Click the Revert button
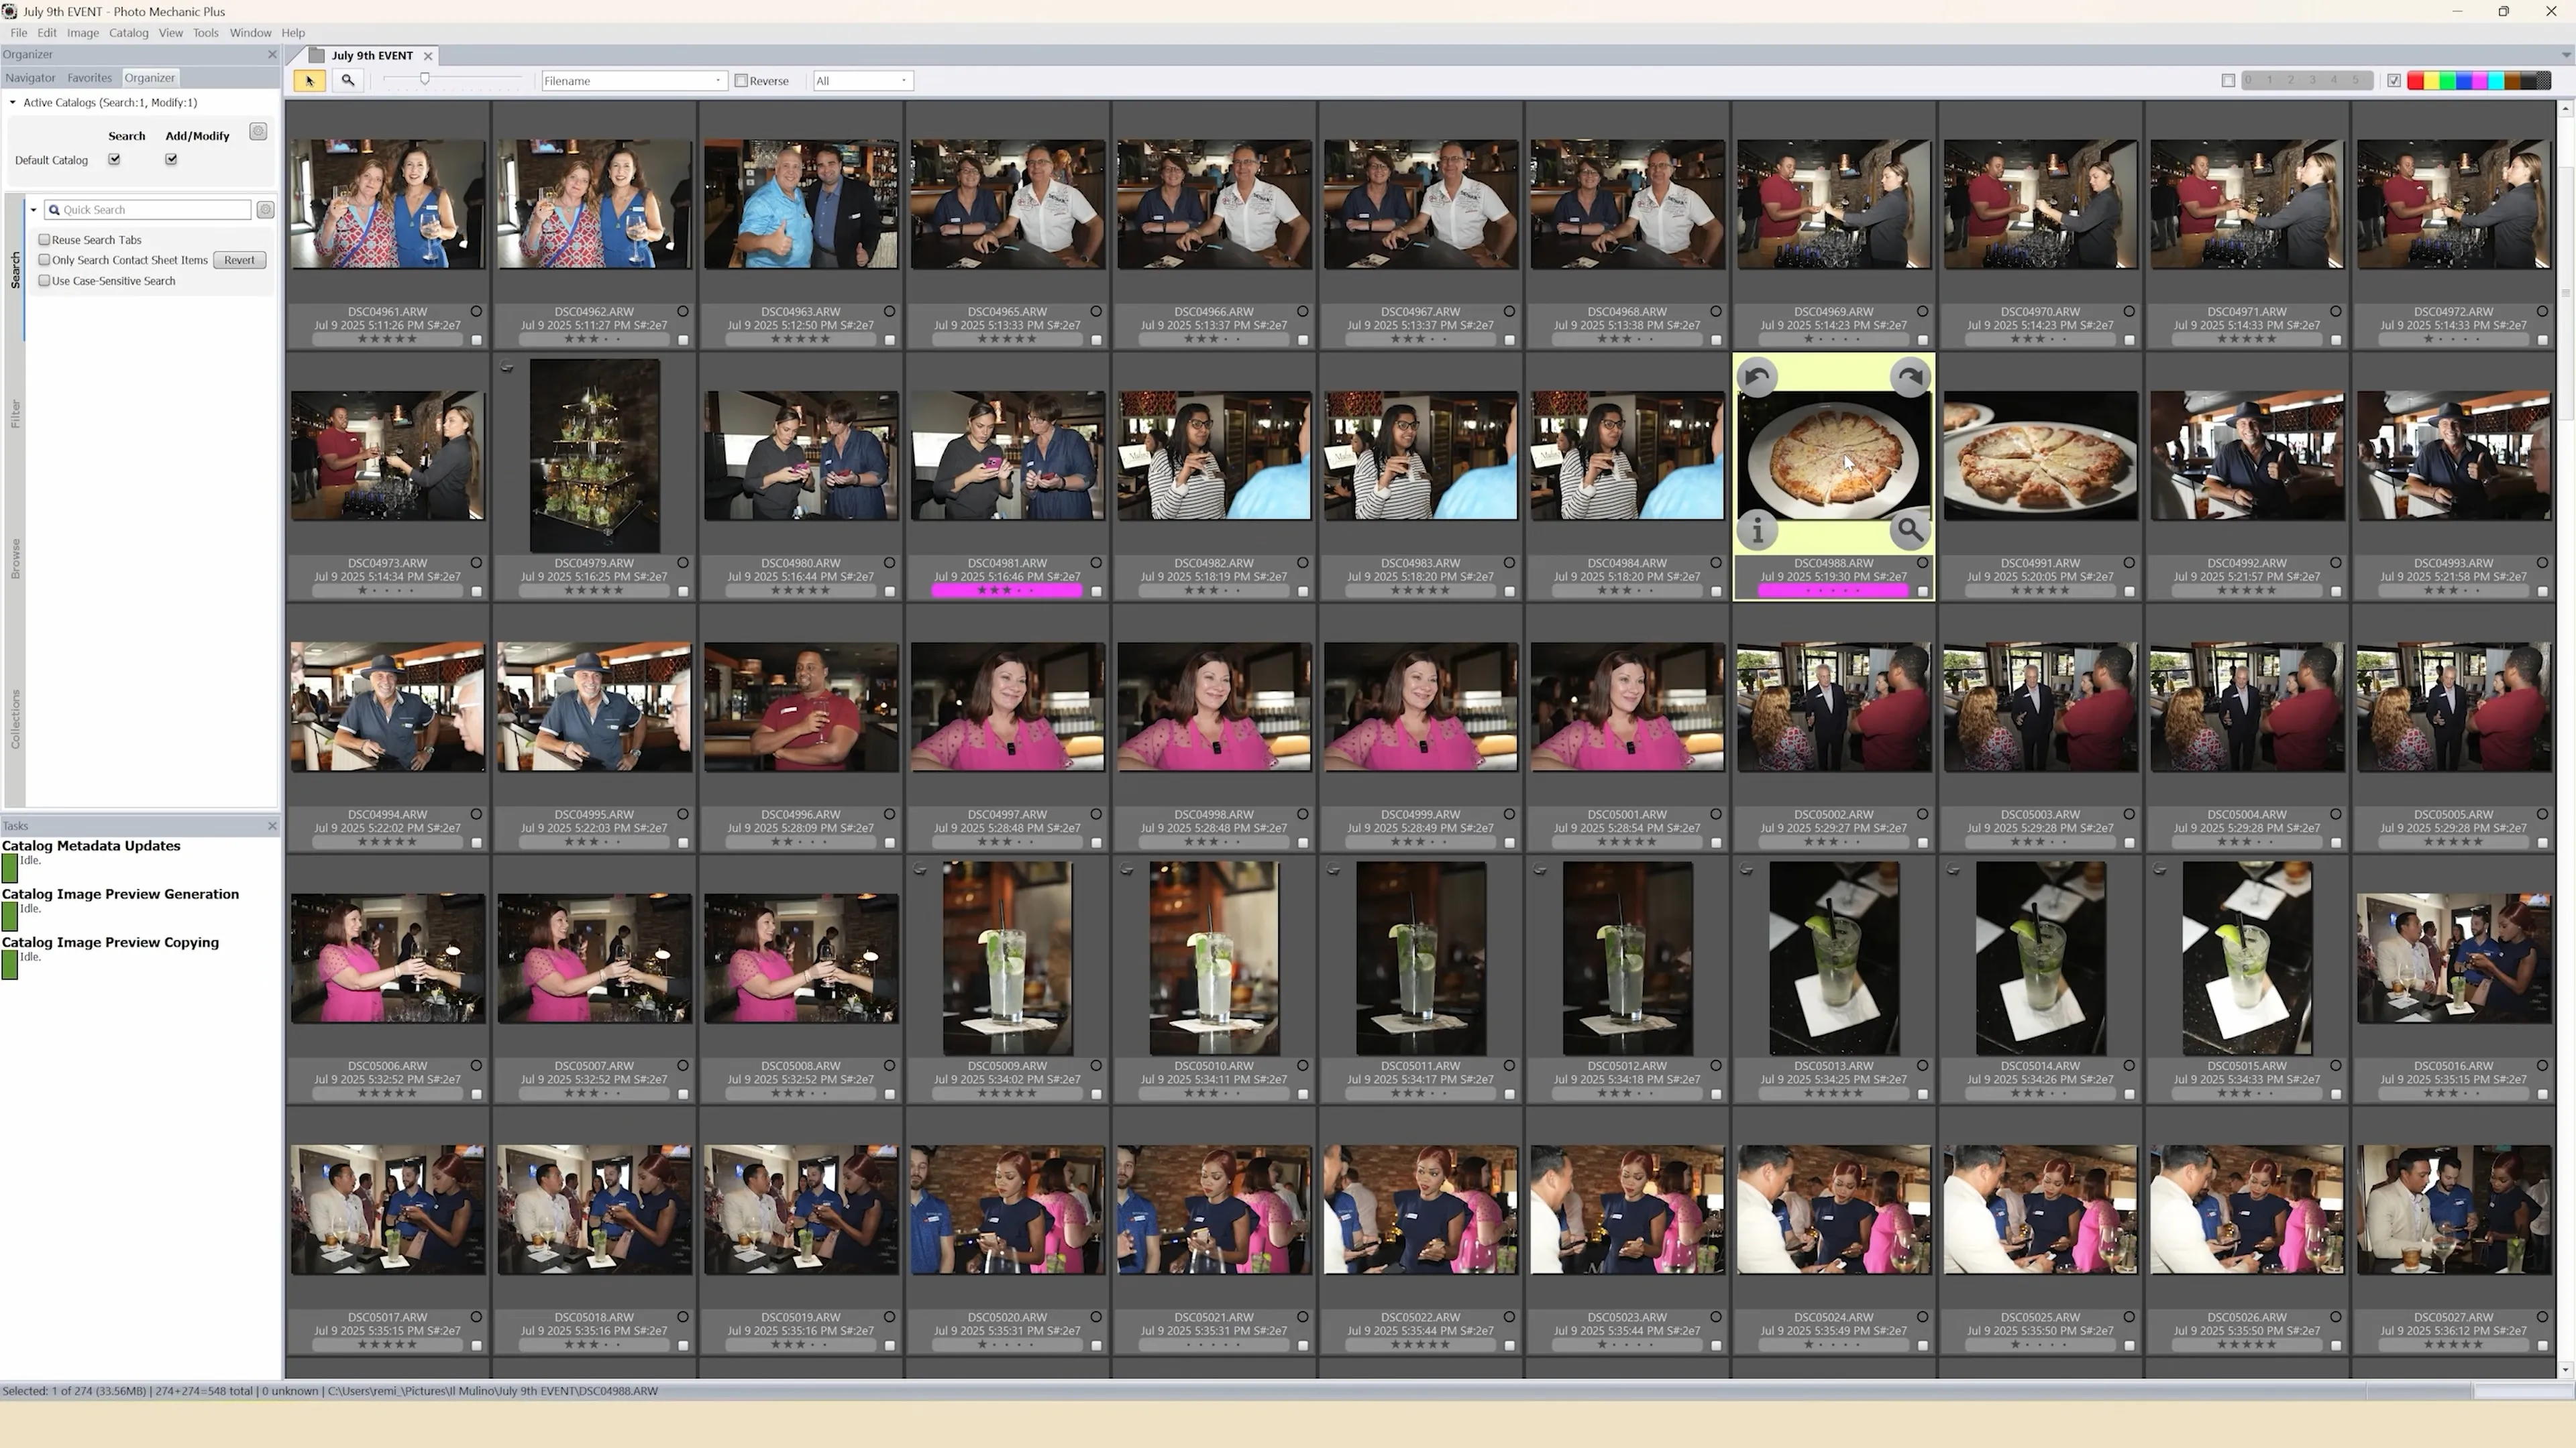 (x=239, y=260)
